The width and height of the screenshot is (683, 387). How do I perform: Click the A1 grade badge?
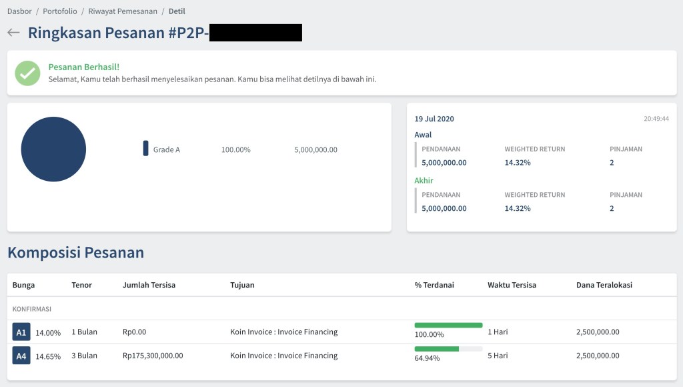tap(21, 332)
